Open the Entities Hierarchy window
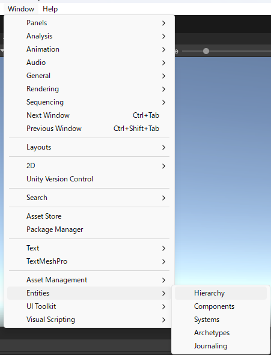Viewport: 271px width, 355px height. click(221, 293)
